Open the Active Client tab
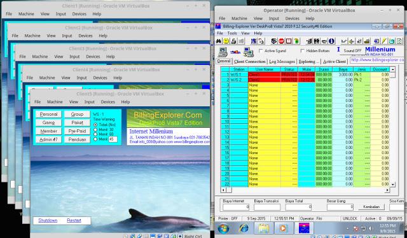This screenshot has height=238, width=407. pos(334,62)
